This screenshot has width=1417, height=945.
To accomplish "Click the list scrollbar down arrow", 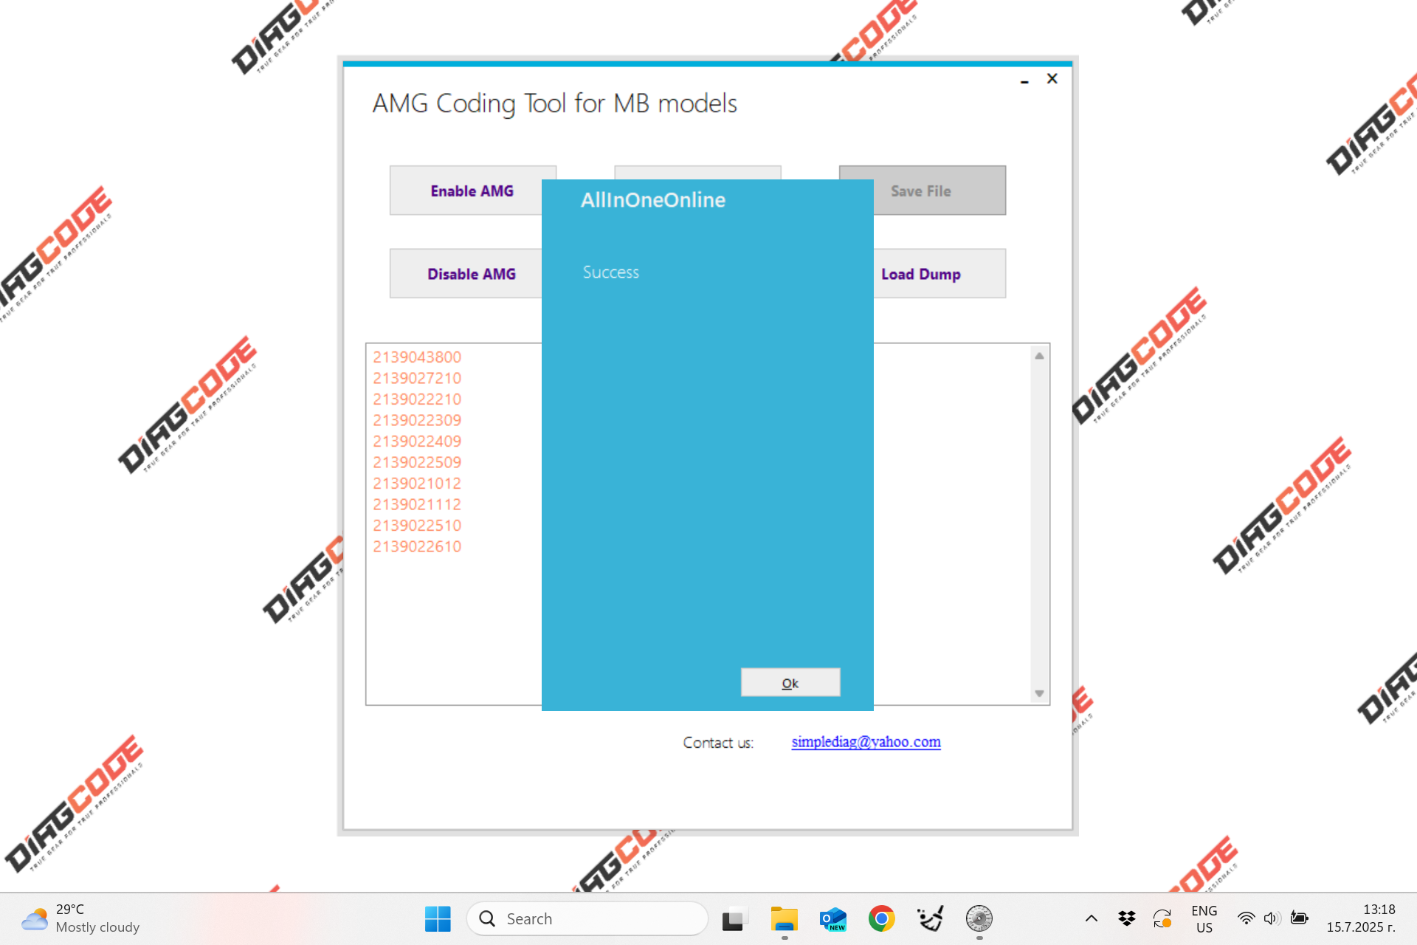I will tap(1039, 693).
